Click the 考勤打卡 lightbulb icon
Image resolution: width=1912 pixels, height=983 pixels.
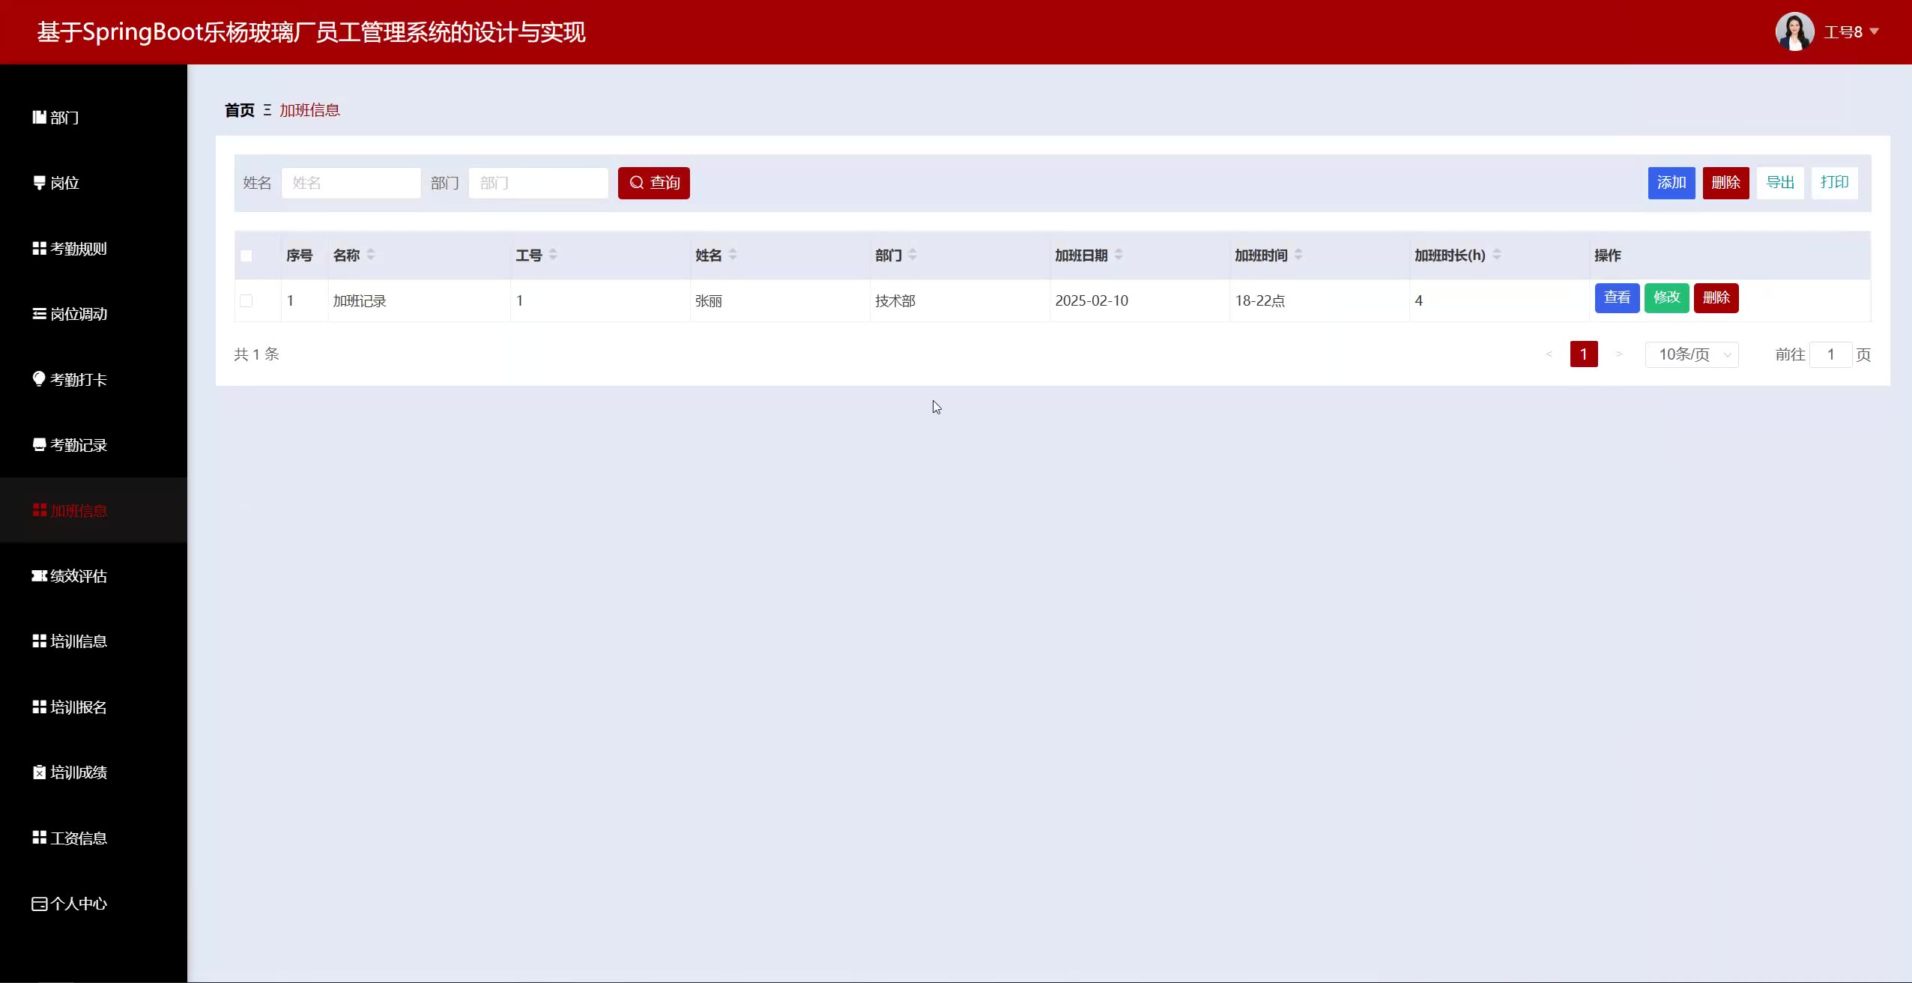(x=39, y=378)
